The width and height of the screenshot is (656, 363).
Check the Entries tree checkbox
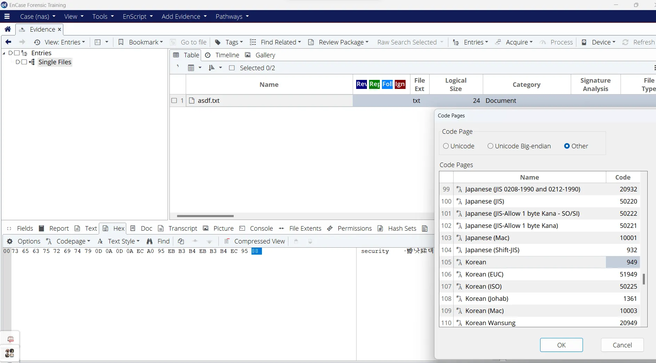tap(17, 53)
